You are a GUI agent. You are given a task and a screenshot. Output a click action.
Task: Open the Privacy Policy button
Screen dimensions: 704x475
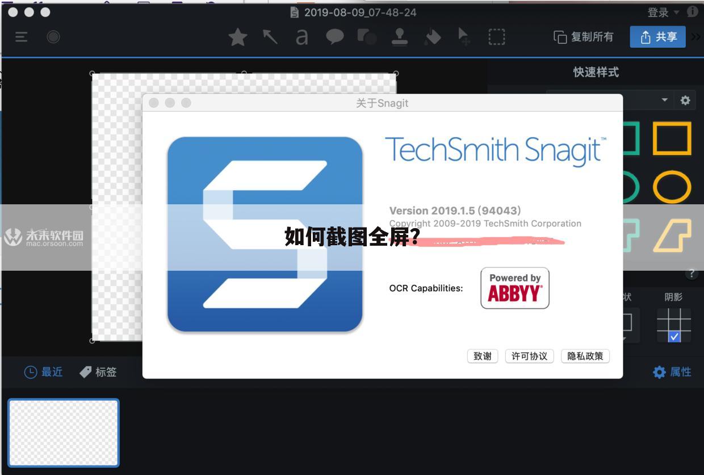(x=585, y=356)
